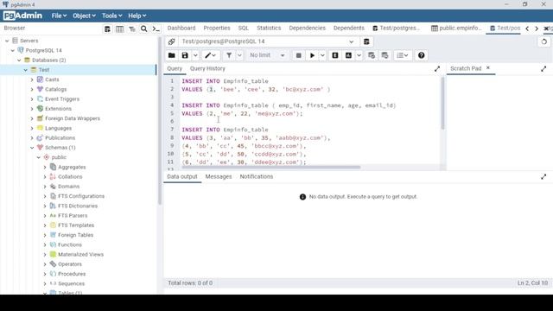
Task: Select the Materialized Views tree item
Action: 80,255
